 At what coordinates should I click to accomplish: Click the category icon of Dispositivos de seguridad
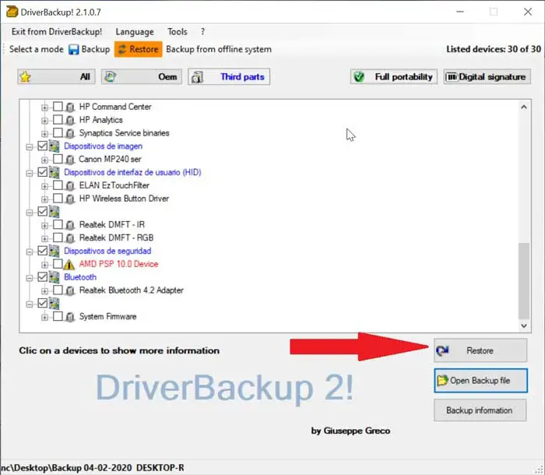click(54, 251)
